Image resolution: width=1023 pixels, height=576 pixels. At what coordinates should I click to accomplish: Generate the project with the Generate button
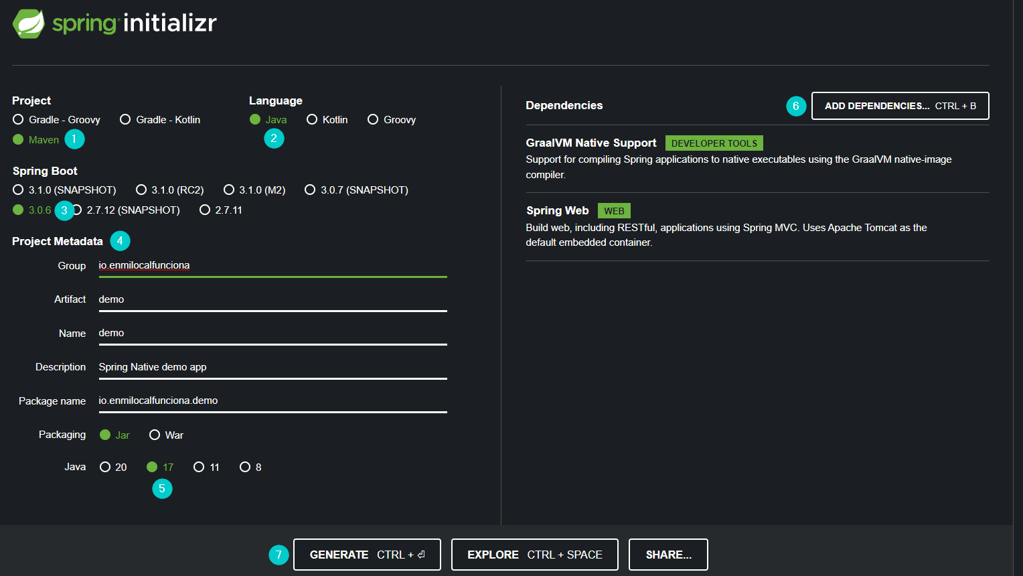[x=367, y=555]
